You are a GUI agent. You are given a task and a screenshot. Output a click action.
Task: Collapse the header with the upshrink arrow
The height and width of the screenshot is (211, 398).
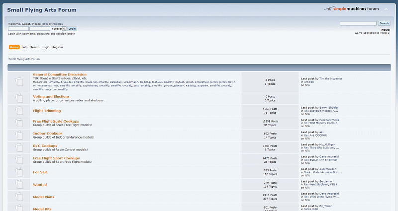point(386,9)
